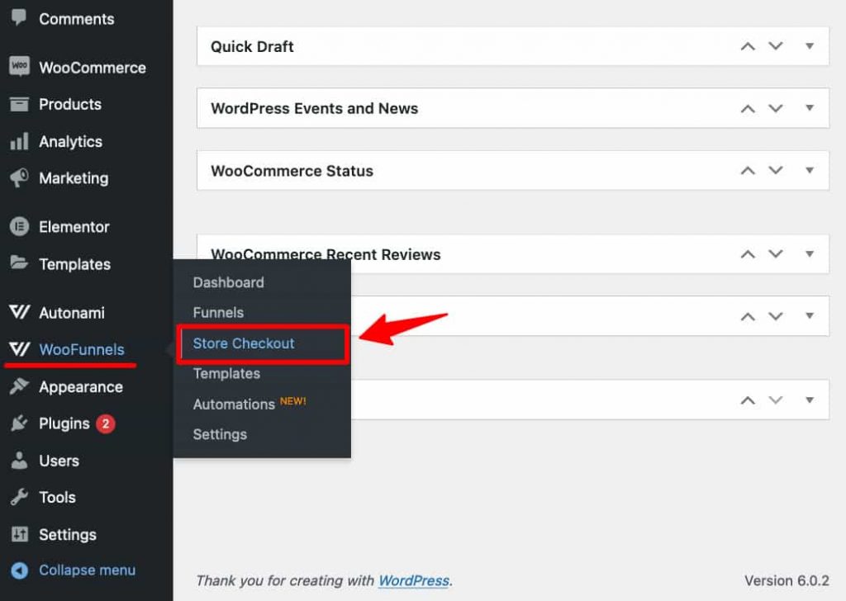
Task: Click the Products archive box icon
Action: [x=20, y=103]
